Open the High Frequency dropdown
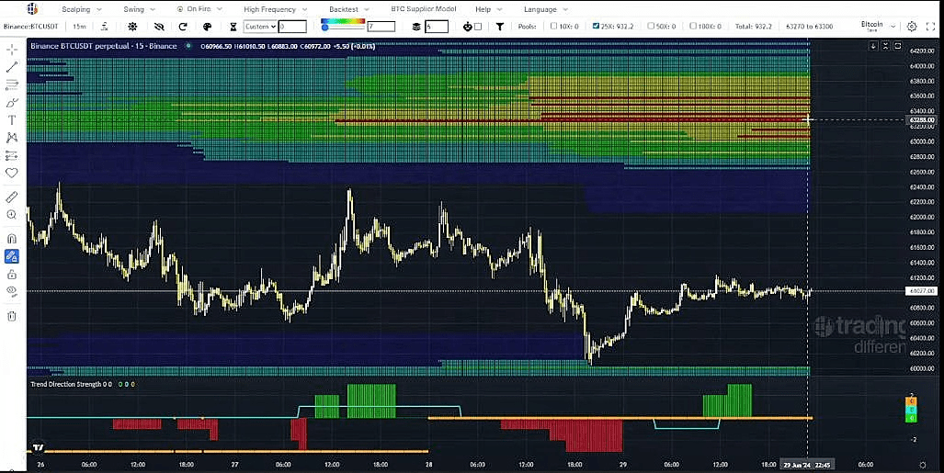This screenshot has height=473, width=944. click(276, 9)
